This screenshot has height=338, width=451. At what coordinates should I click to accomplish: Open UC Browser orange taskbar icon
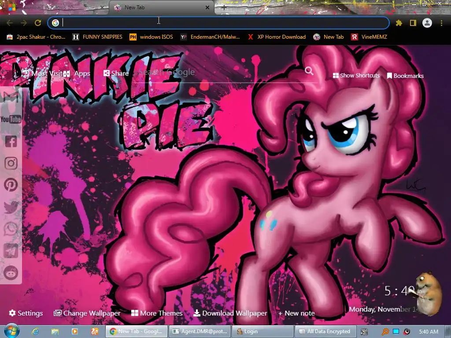95,331
